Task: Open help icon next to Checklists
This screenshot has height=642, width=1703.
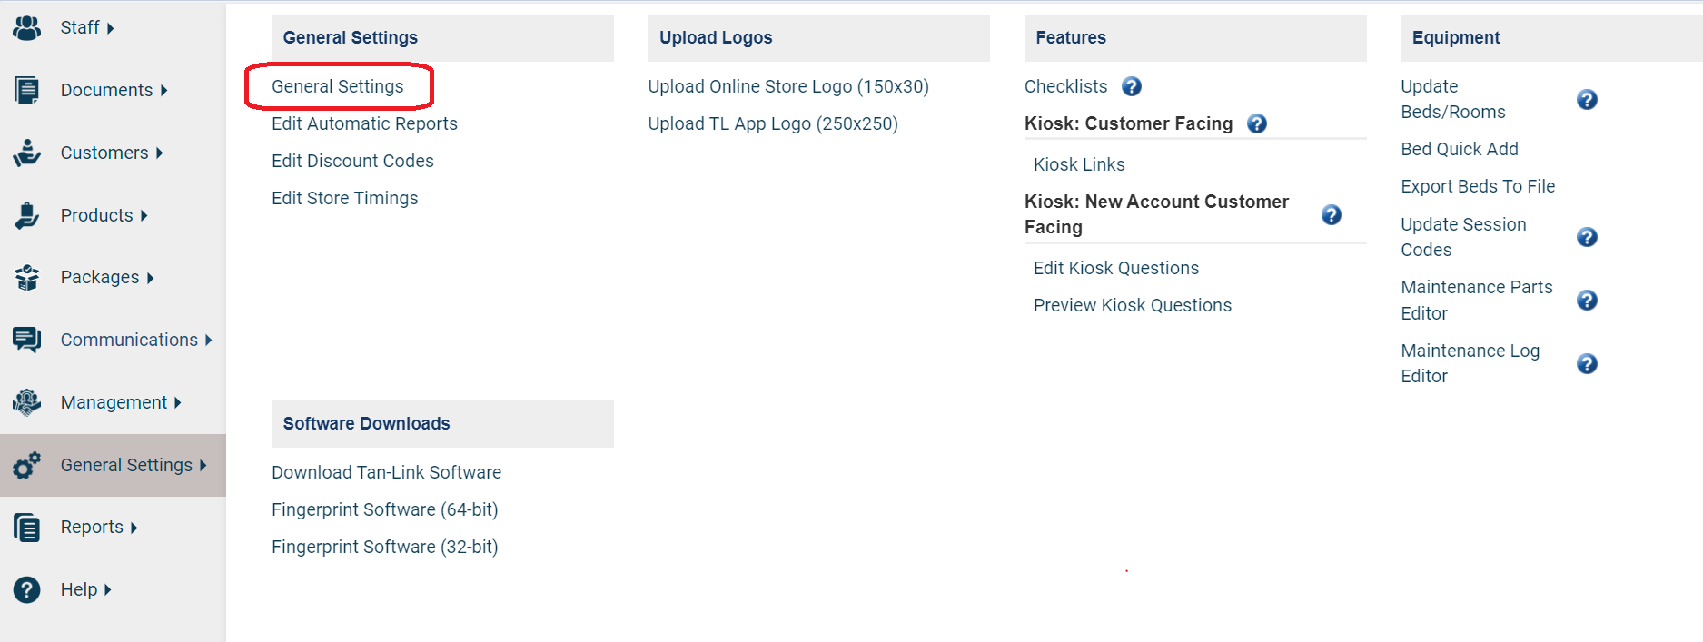Action: [x=1132, y=86]
